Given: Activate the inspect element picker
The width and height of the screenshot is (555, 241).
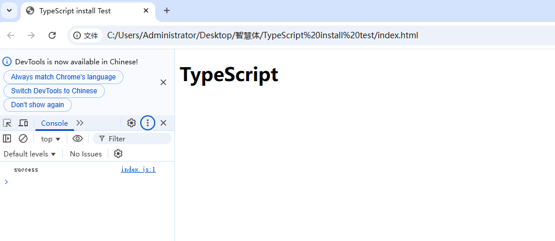Looking at the screenshot, I should pyautogui.click(x=7, y=123).
